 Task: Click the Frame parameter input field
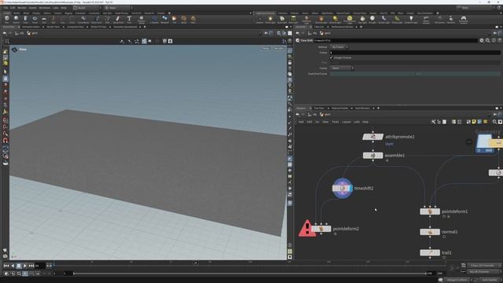coord(415,53)
